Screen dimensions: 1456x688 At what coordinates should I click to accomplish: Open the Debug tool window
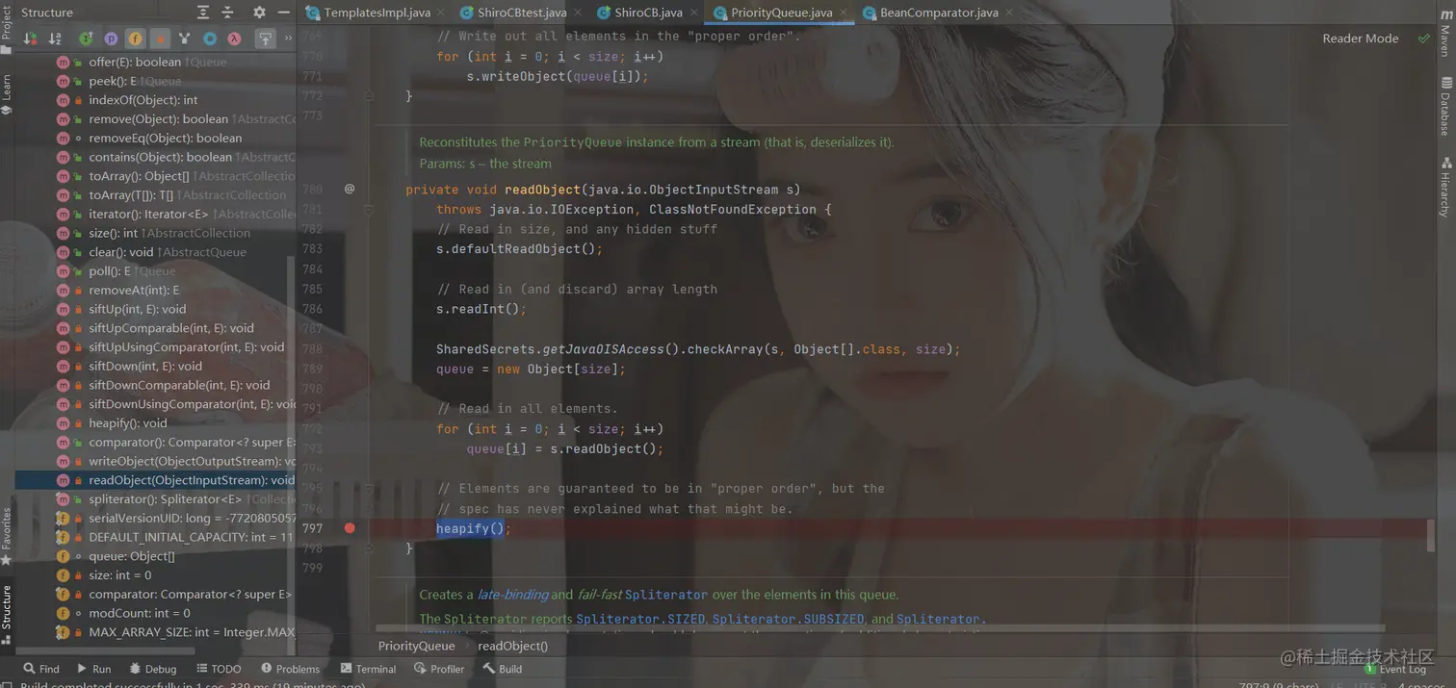153,669
